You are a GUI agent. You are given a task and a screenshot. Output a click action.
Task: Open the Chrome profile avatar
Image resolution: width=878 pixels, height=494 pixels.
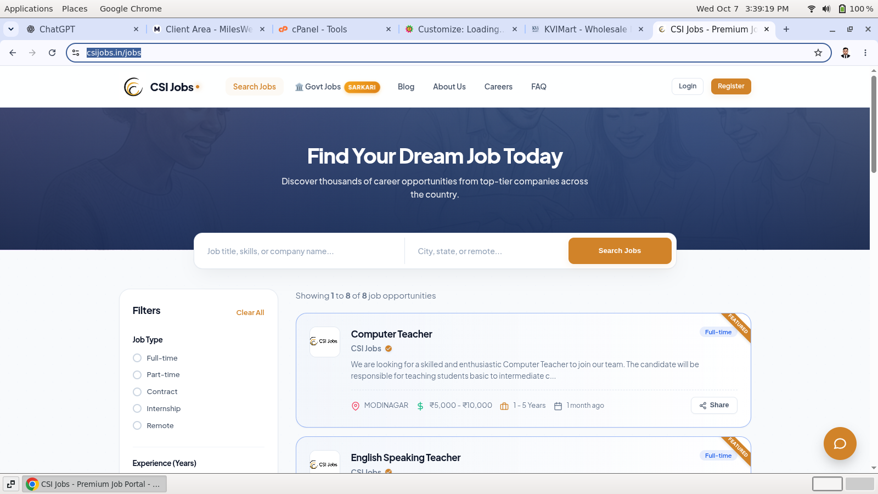point(846,53)
